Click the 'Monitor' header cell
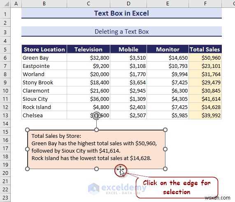This screenshot has width=235, height=202. (168, 49)
